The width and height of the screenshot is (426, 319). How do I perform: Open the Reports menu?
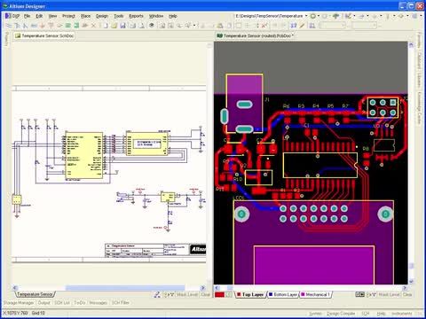point(136,16)
